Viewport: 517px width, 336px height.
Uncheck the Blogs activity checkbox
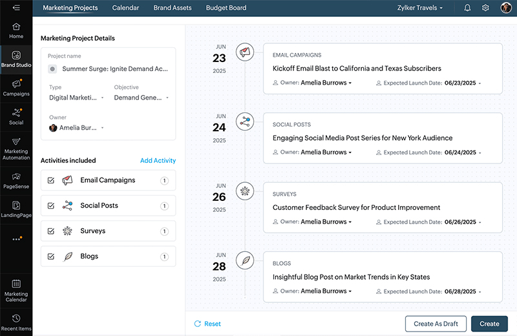tap(51, 257)
